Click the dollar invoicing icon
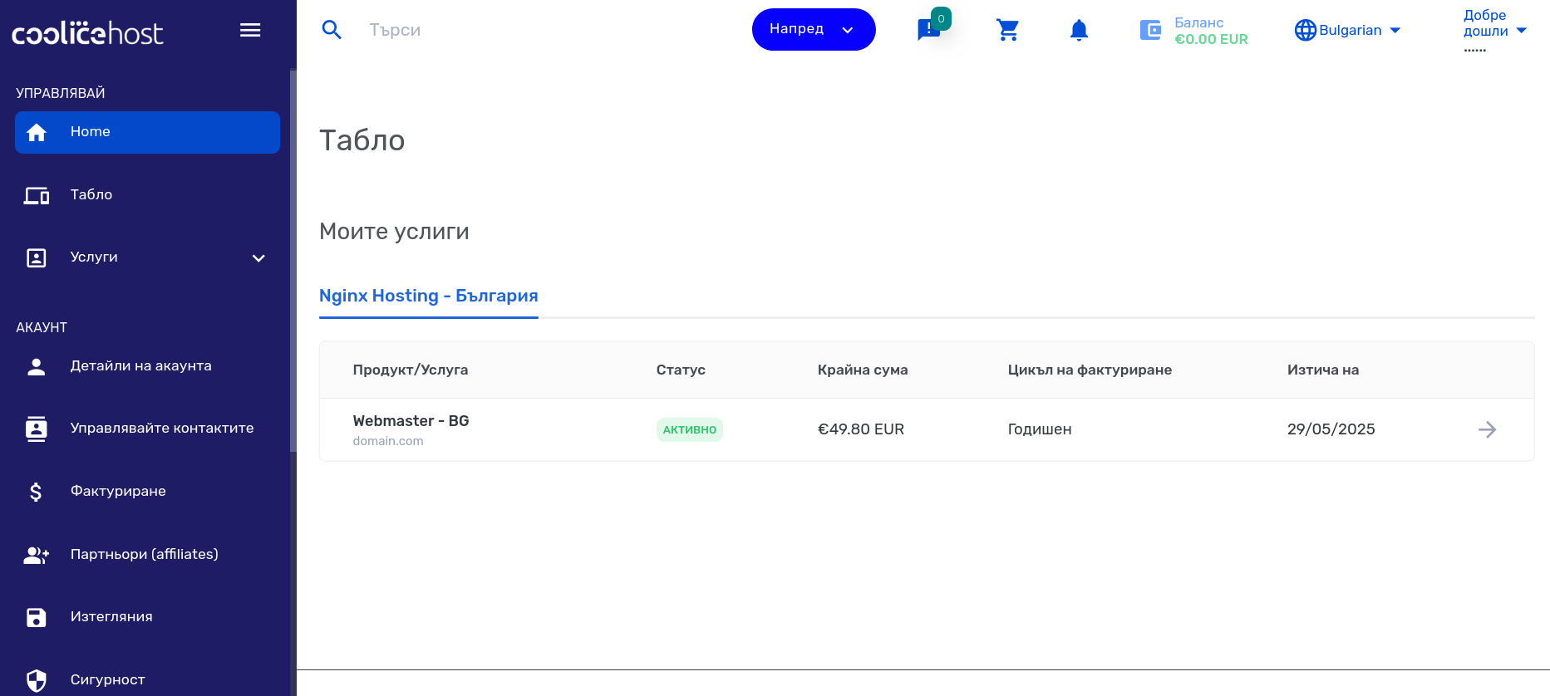1550x696 pixels. click(x=36, y=492)
